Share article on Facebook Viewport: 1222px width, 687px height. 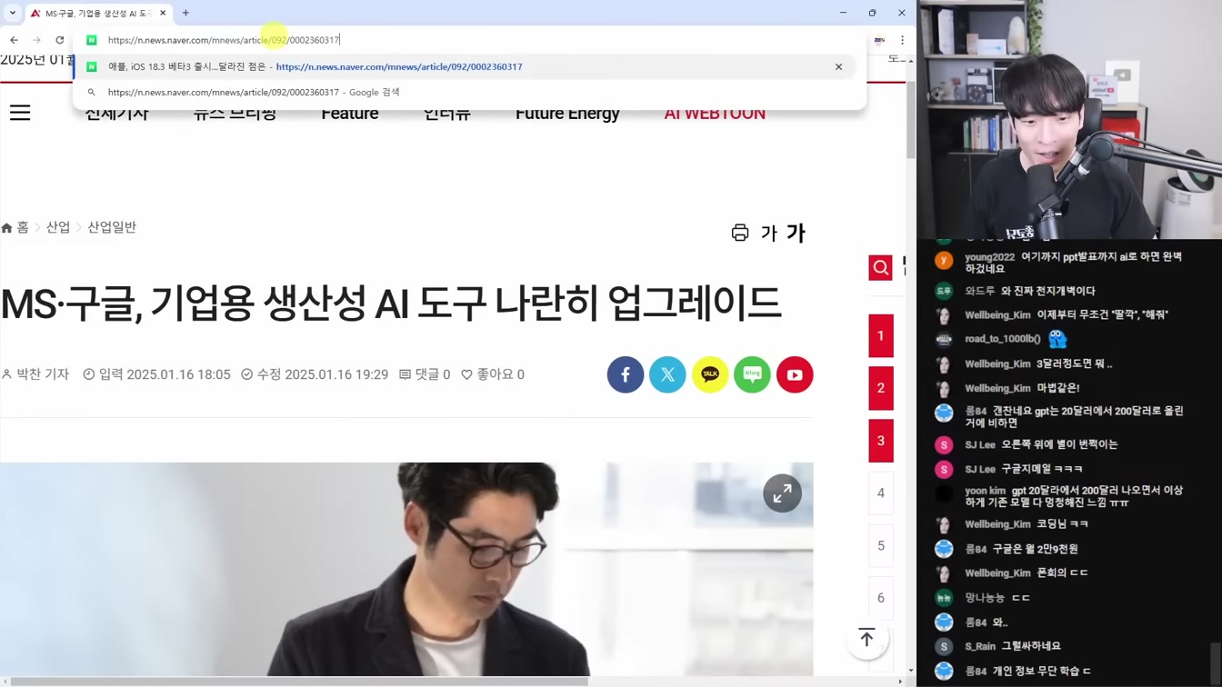[x=626, y=374]
